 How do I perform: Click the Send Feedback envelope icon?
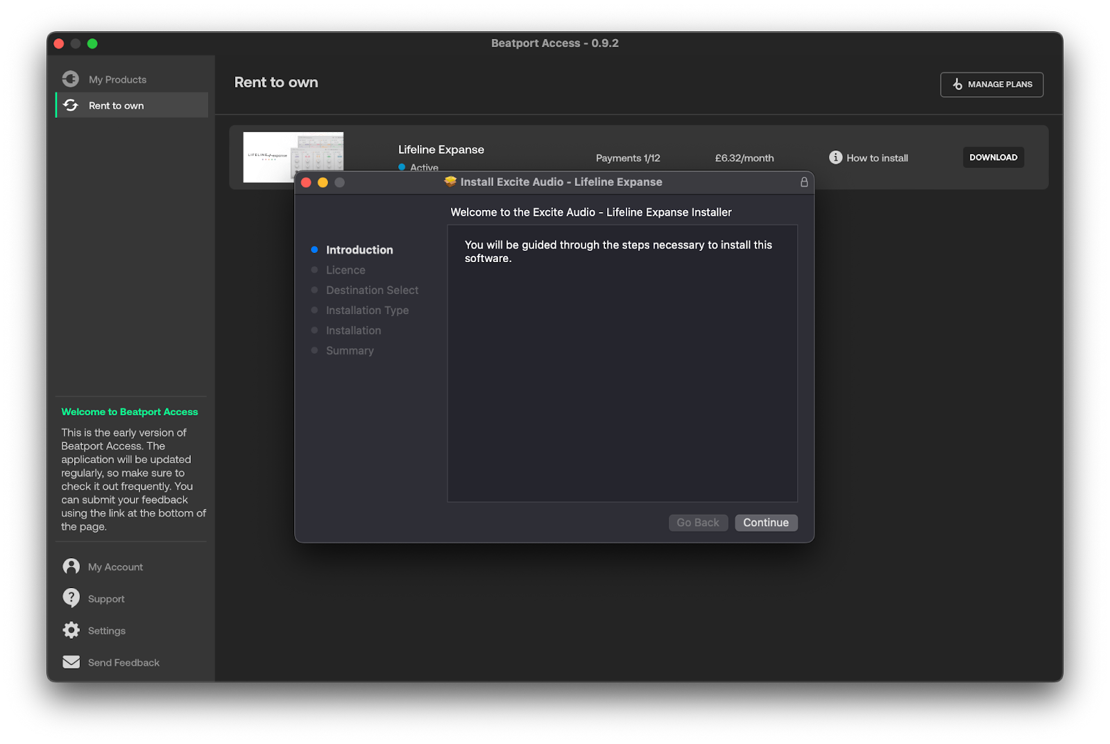click(71, 662)
